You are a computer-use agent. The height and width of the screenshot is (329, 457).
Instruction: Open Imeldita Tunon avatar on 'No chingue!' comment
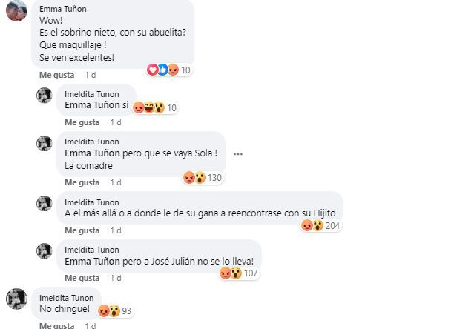16,299
